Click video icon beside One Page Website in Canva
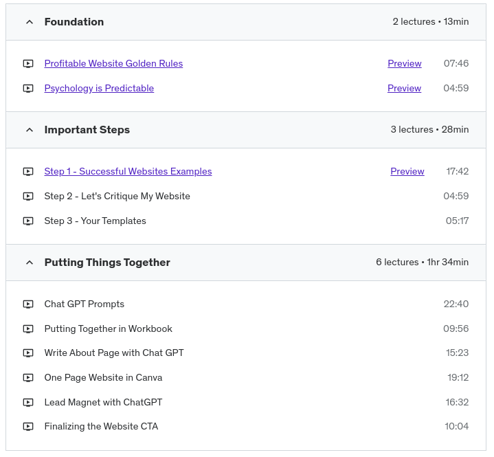This screenshot has height=457, width=494. (x=28, y=378)
